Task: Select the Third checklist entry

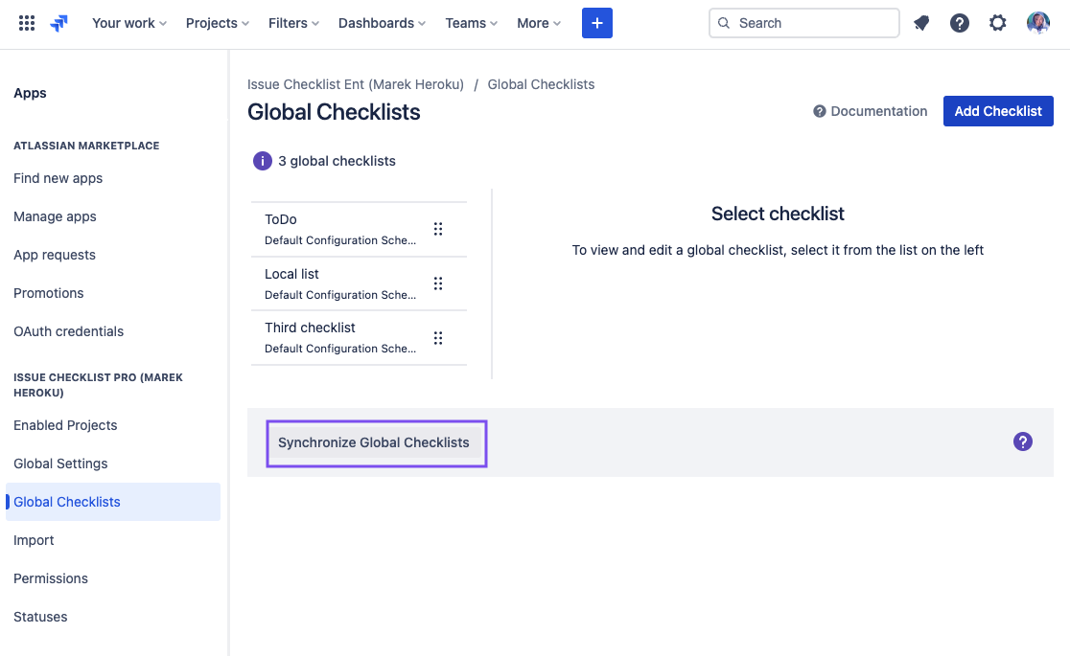Action: (x=310, y=327)
